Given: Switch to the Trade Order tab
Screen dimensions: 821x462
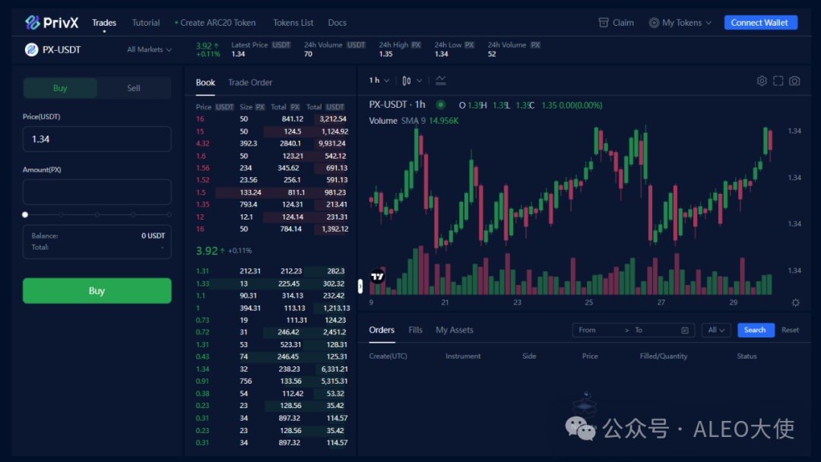Looking at the screenshot, I should [x=250, y=82].
